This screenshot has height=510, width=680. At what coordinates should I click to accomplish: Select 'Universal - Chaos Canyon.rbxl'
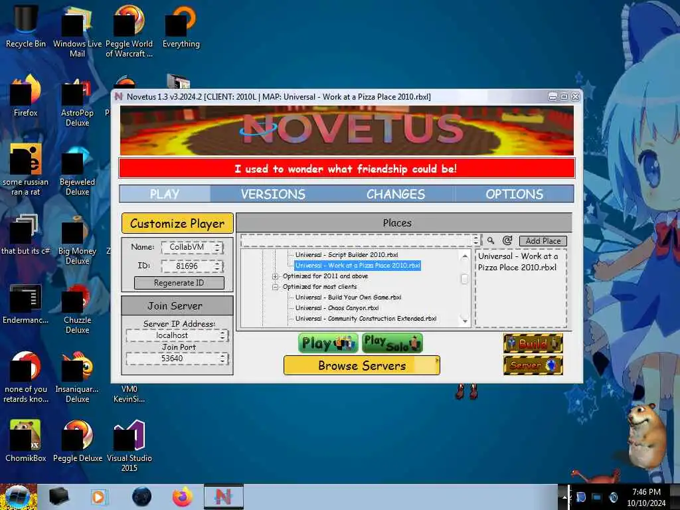(337, 308)
